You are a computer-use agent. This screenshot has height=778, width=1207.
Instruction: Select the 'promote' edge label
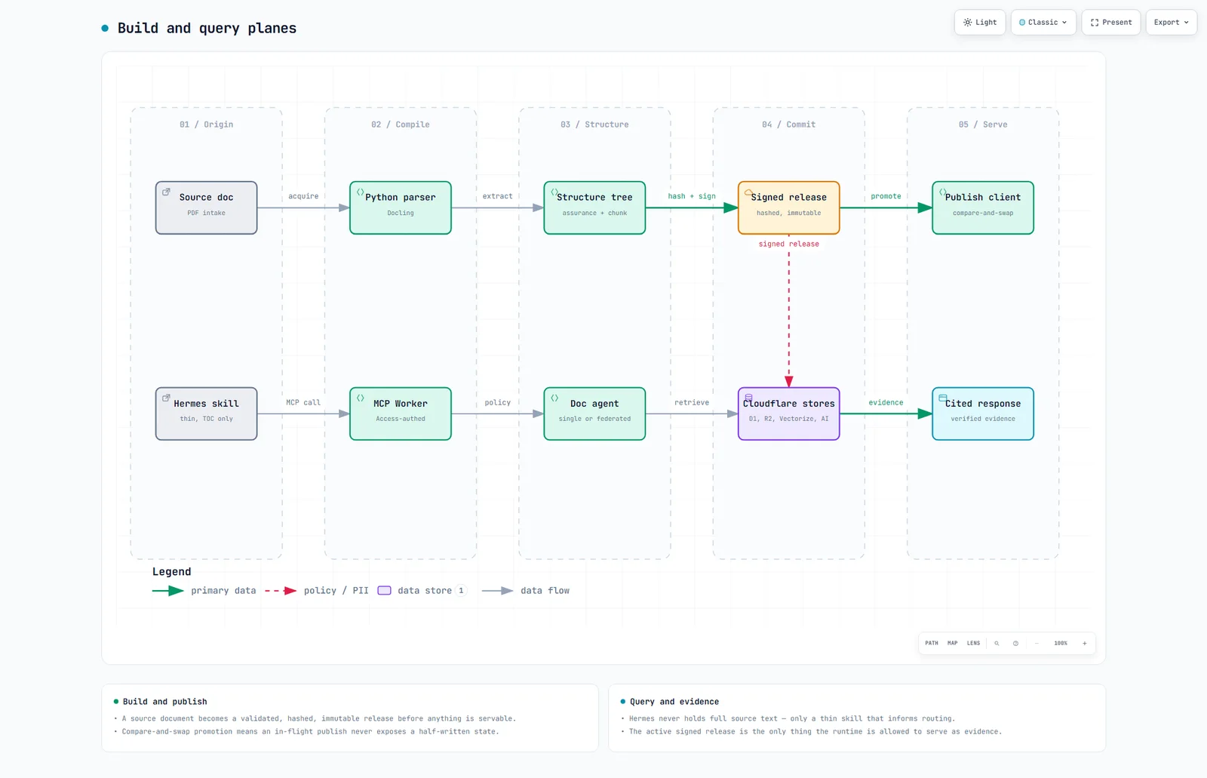click(x=886, y=196)
